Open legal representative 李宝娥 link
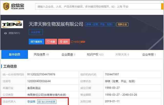This screenshot has height=105, width=164. click(x=32, y=102)
